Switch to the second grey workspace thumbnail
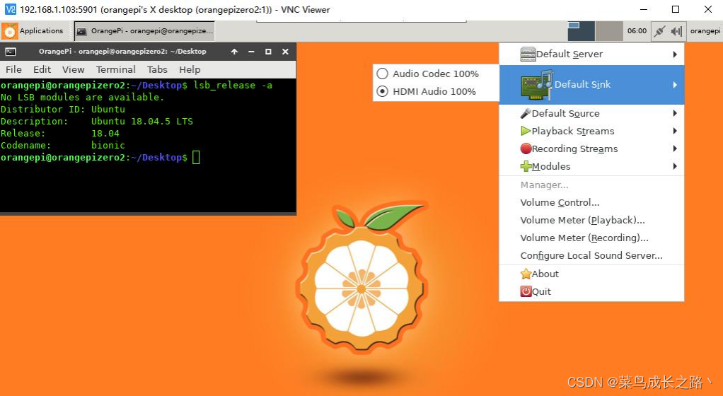Screen dimensions: 723x396 [x=609, y=31]
